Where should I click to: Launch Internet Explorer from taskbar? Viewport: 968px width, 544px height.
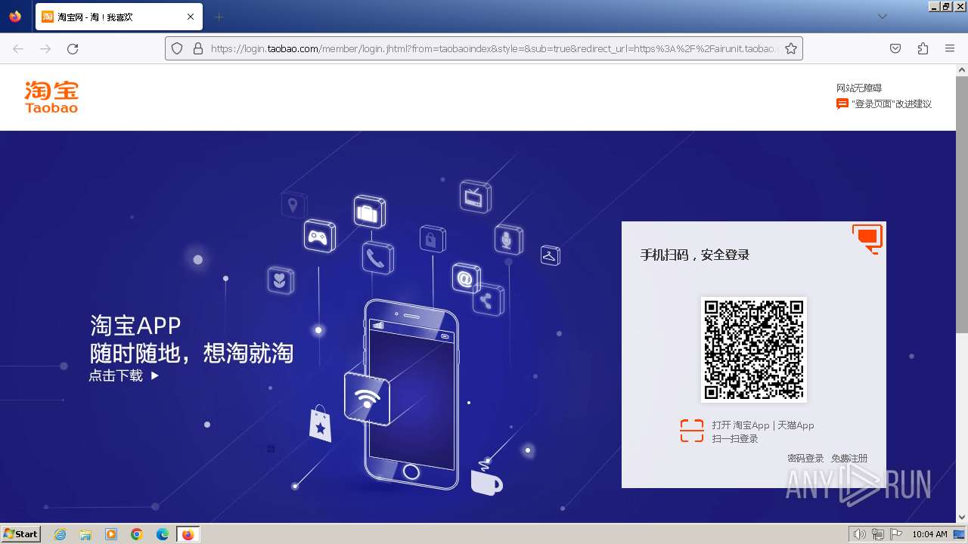[x=60, y=534]
